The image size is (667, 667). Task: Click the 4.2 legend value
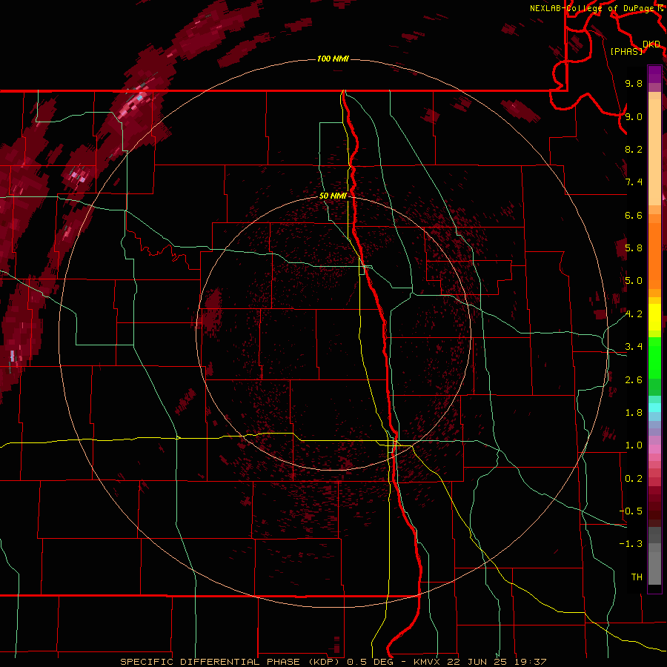[634, 314]
